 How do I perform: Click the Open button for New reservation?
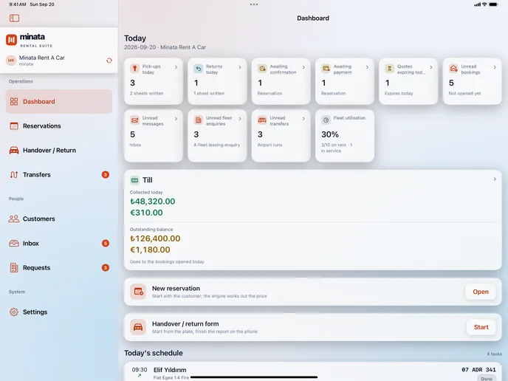tap(481, 292)
